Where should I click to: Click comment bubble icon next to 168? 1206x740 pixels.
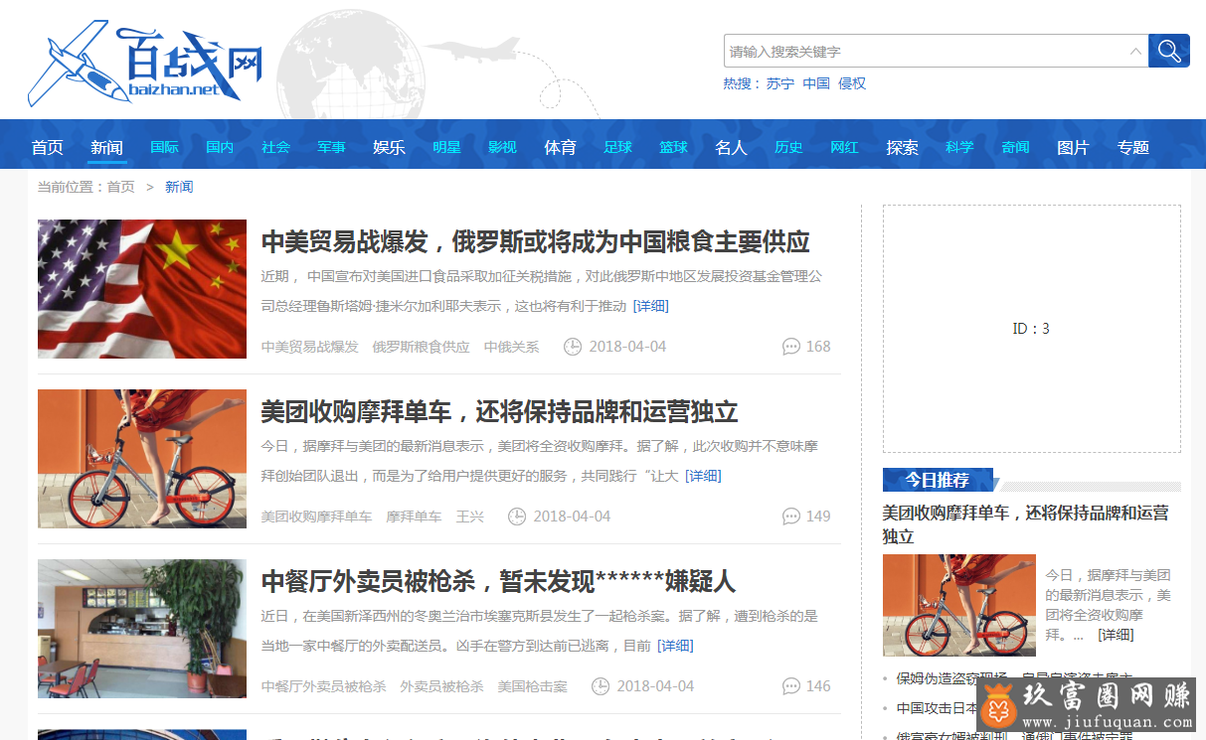[x=791, y=347]
